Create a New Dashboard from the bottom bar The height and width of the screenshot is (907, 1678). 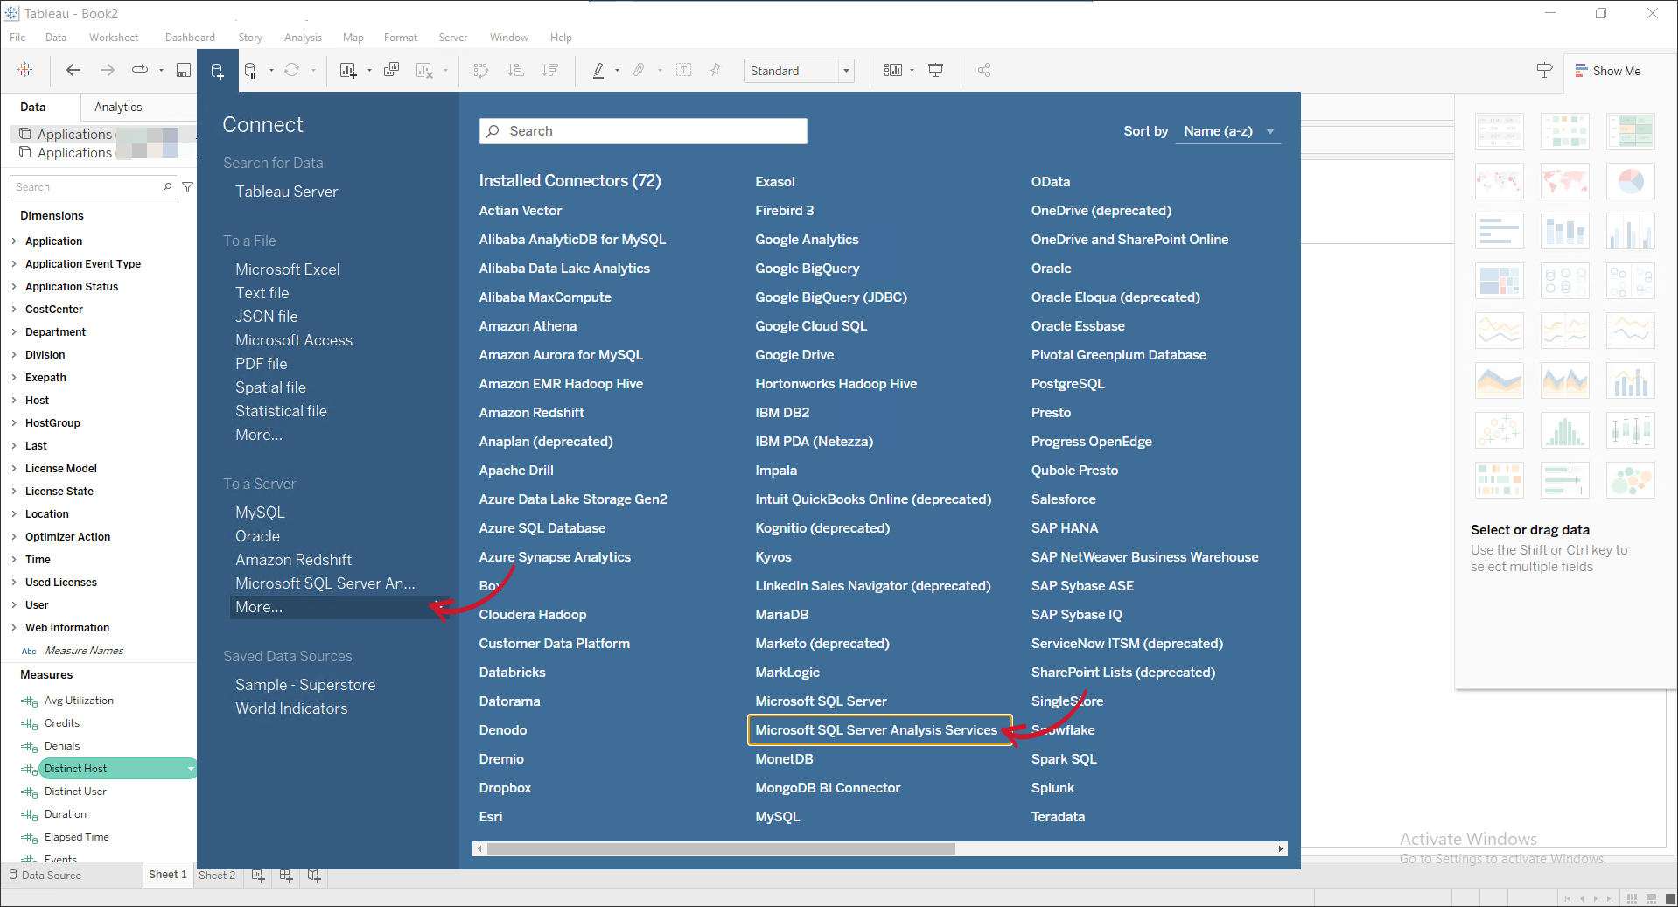point(285,876)
